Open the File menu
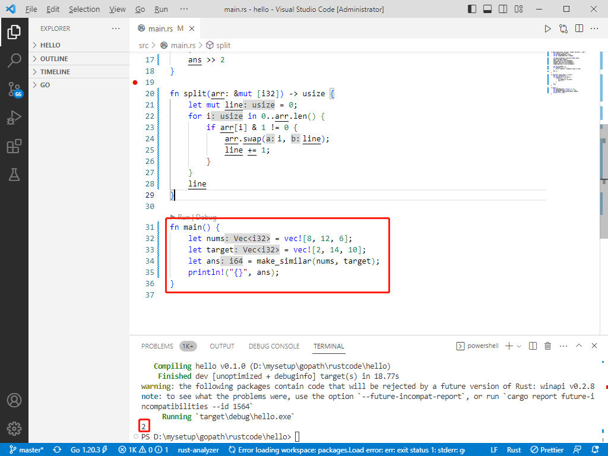The height and width of the screenshot is (456, 608). tap(31, 9)
